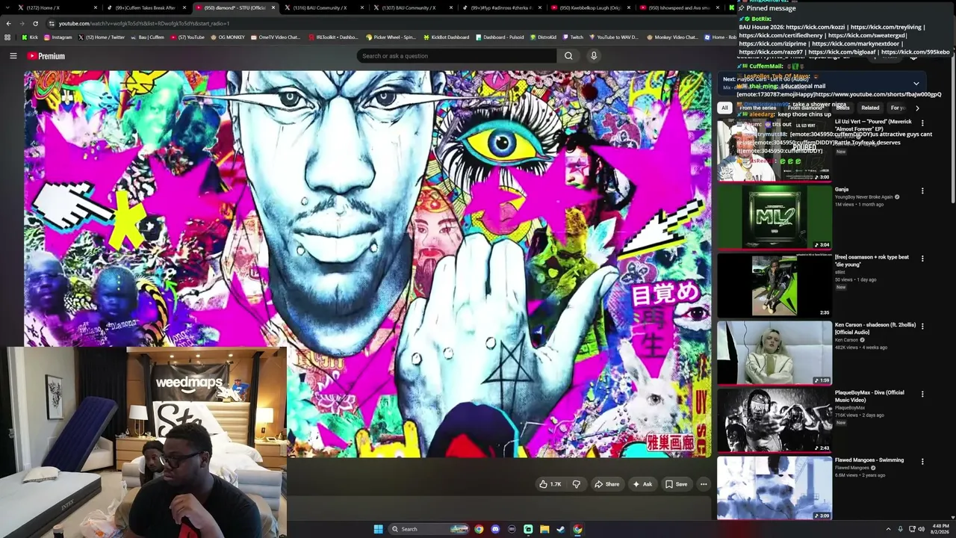The width and height of the screenshot is (956, 538).
Task: Select the Related filter chip
Action: click(870, 108)
